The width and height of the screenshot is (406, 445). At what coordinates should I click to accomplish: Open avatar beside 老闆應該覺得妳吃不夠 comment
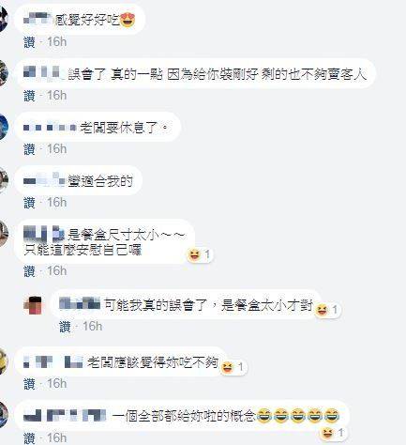pyautogui.click(x=3, y=361)
